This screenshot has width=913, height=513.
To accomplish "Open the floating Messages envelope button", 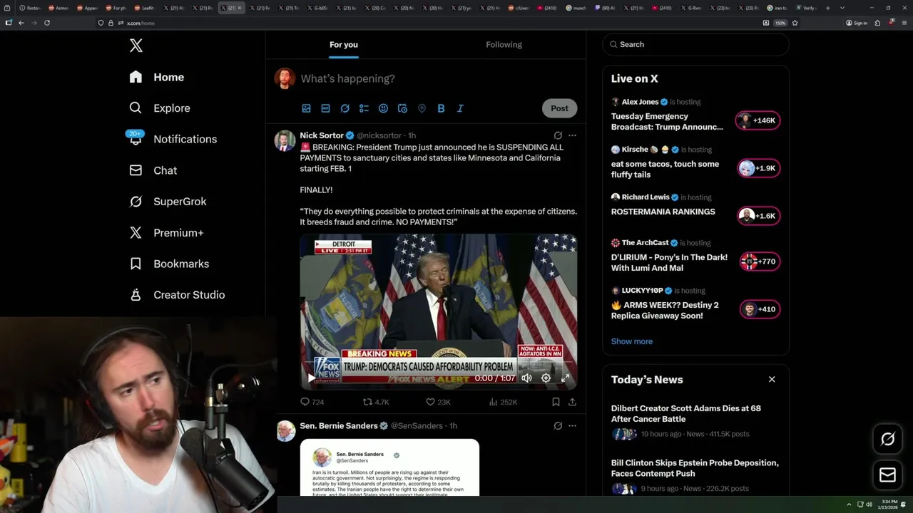I will (887, 475).
